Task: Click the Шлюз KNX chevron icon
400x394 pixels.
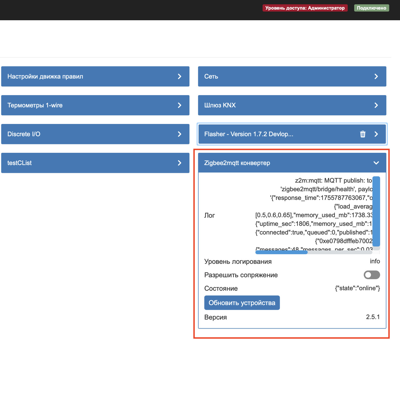Action: (376, 106)
